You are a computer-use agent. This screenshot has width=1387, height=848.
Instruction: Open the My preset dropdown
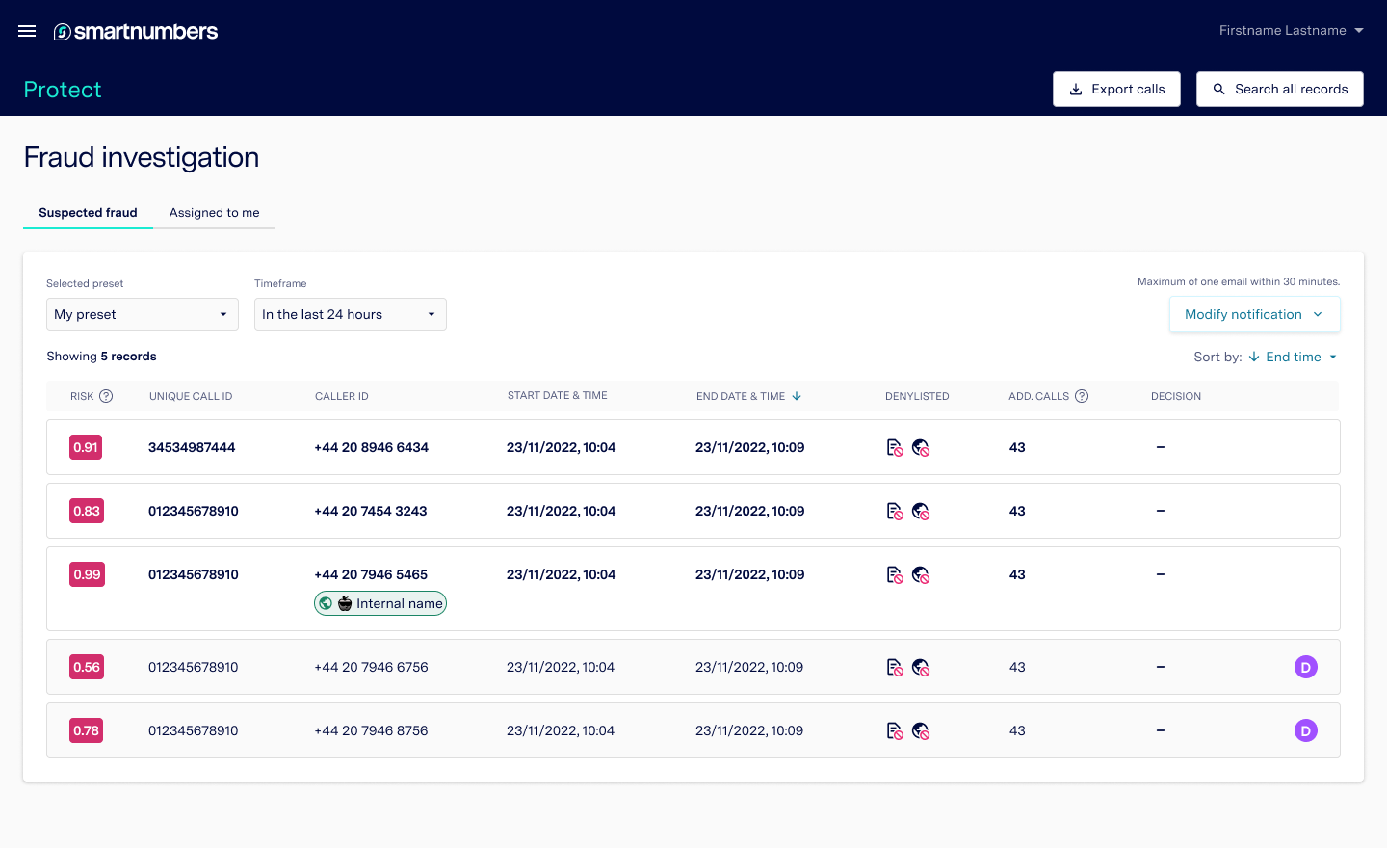[x=142, y=313]
